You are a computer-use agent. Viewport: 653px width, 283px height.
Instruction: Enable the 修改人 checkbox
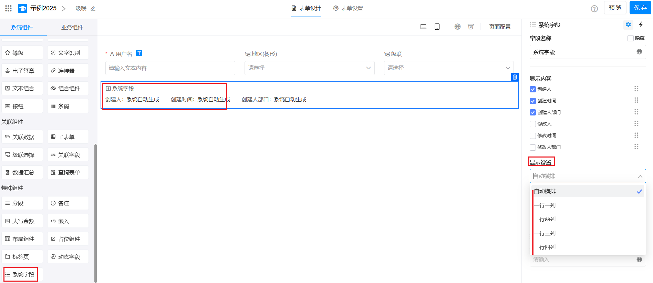[533, 124]
